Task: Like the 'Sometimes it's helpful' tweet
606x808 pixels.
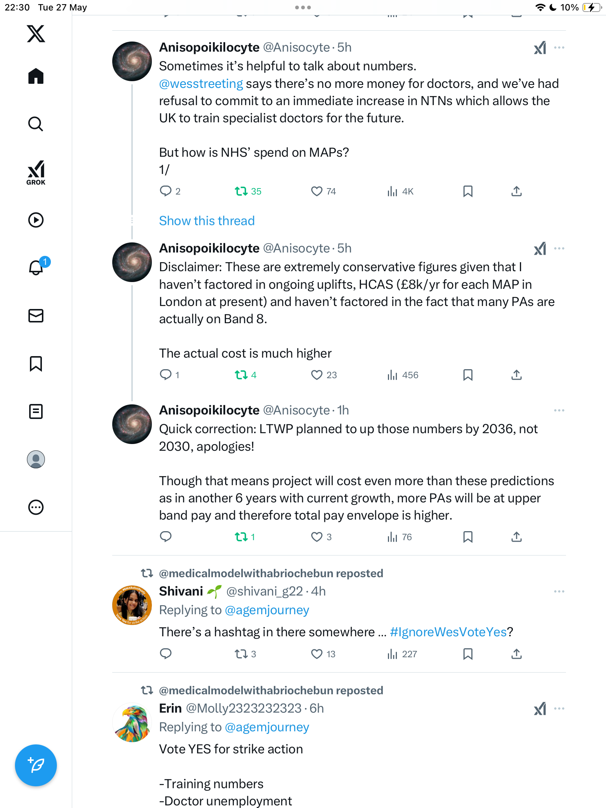Action: point(317,191)
